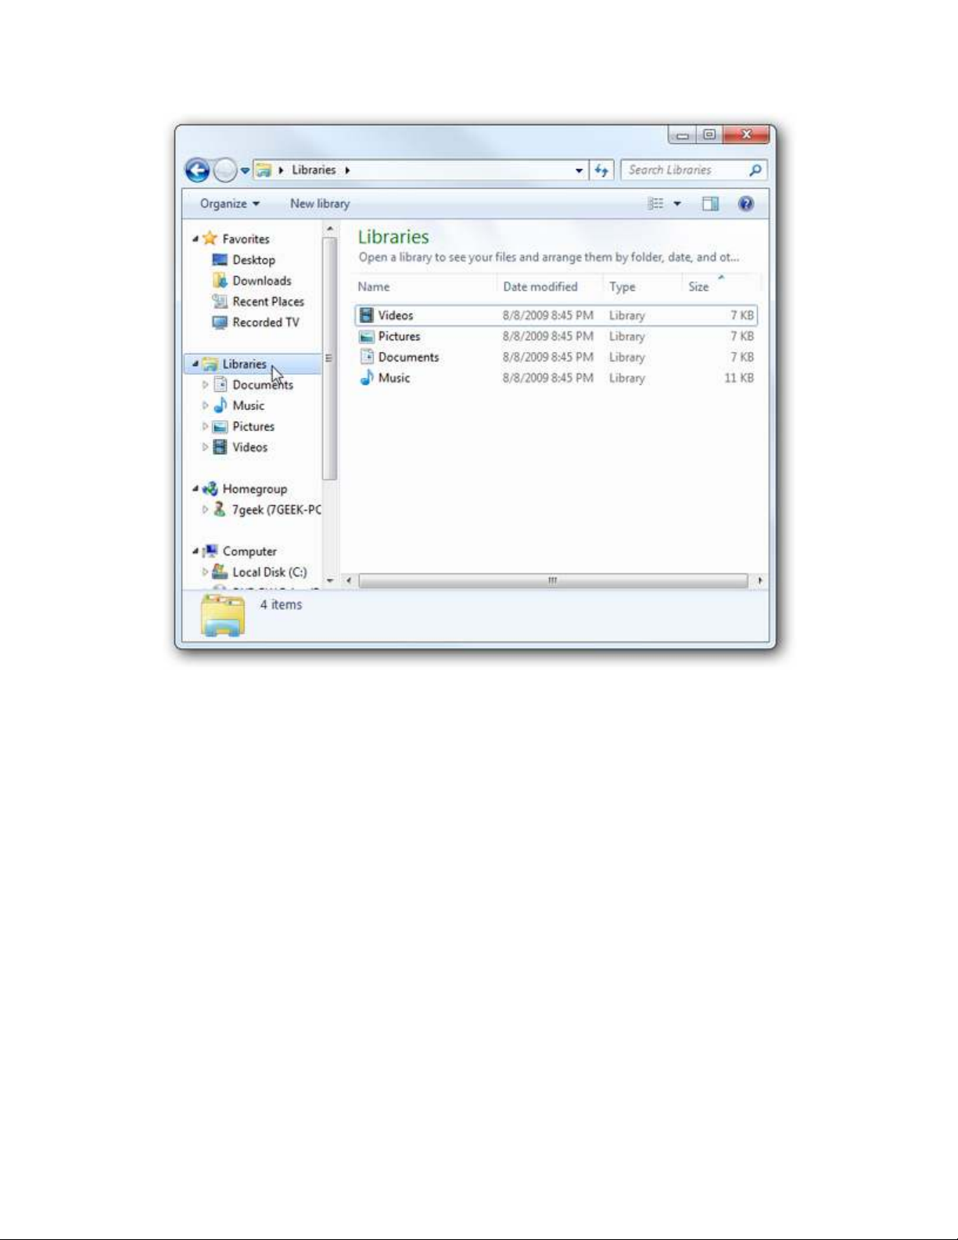
Task: Click the Refresh icon beside address bar
Action: pos(601,170)
